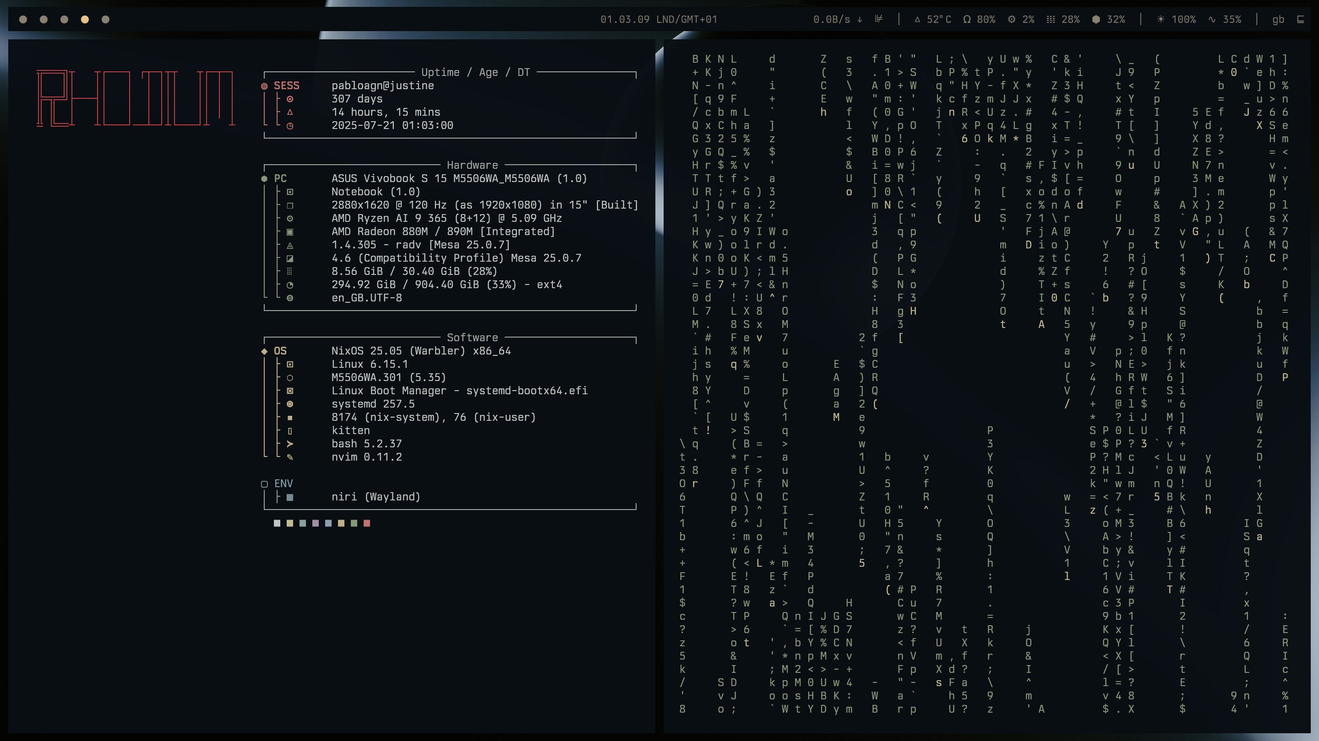Click the ENV tree label
The image size is (1319, 741).
[x=283, y=483]
